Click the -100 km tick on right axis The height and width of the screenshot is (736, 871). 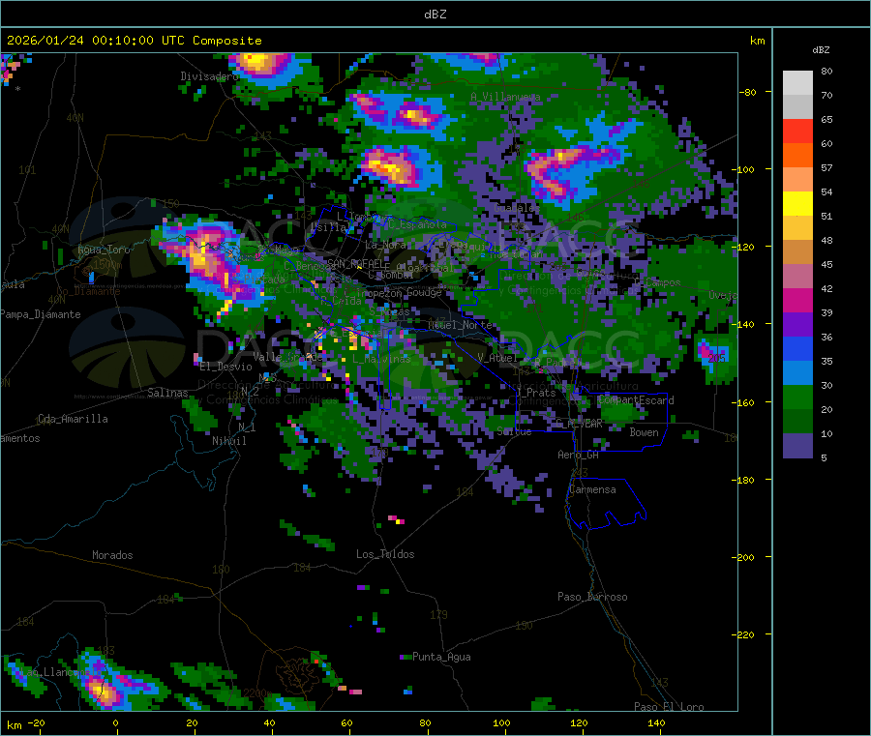[746, 169]
